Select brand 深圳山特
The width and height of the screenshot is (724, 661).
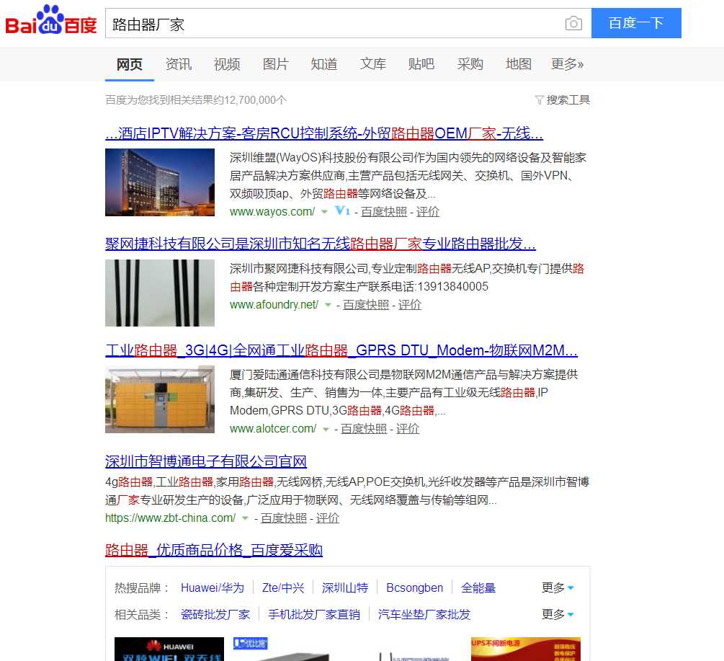point(345,587)
